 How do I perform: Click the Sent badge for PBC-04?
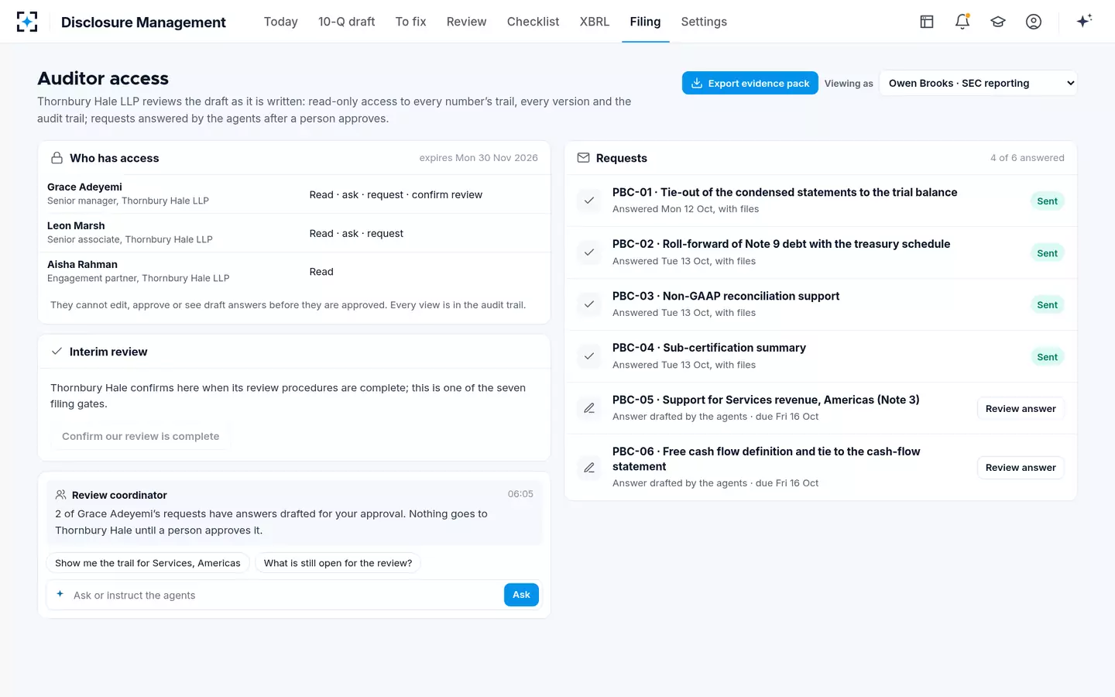tap(1047, 356)
